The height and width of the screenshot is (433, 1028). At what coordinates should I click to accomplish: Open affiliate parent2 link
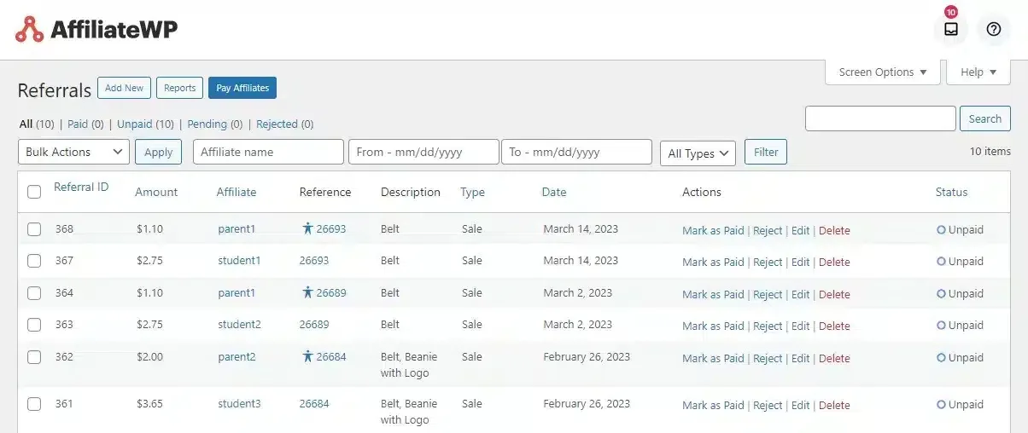[x=237, y=357]
